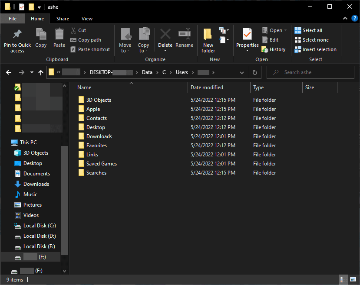Click the Pin to Quick access icon
Viewport: 360px width, 285px height.
(x=17, y=35)
